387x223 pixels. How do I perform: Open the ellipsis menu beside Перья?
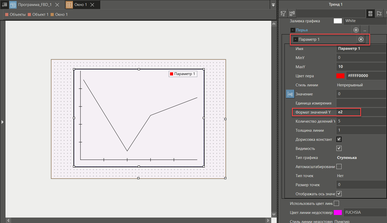pyautogui.click(x=365, y=30)
